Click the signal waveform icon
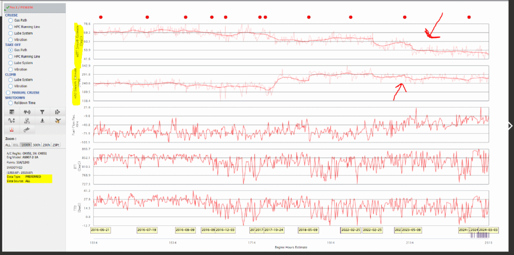The image size is (514, 255). pyautogui.click(x=27, y=112)
